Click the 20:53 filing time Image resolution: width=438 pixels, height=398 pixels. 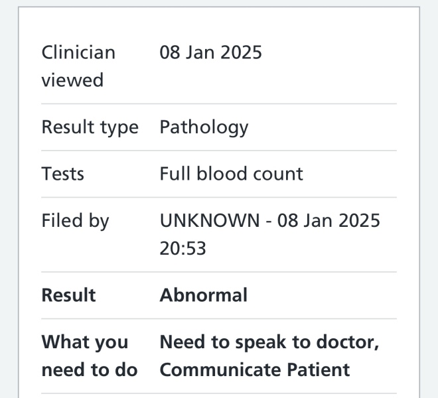point(183,249)
